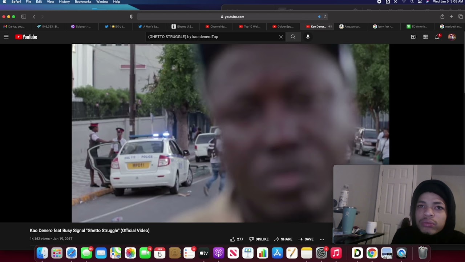Switch to the Amazon.co... tab
Viewport: 465px width, 262px height.
(x=351, y=27)
